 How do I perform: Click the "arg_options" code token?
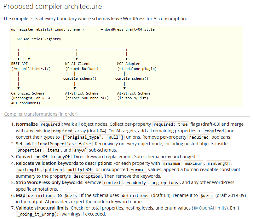pyautogui.click(x=165, y=183)
